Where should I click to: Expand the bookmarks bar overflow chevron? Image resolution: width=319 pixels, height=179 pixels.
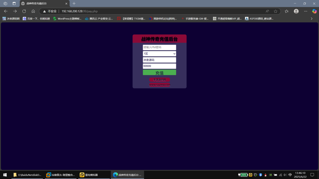pyautogui.click(x=312, y=19)
